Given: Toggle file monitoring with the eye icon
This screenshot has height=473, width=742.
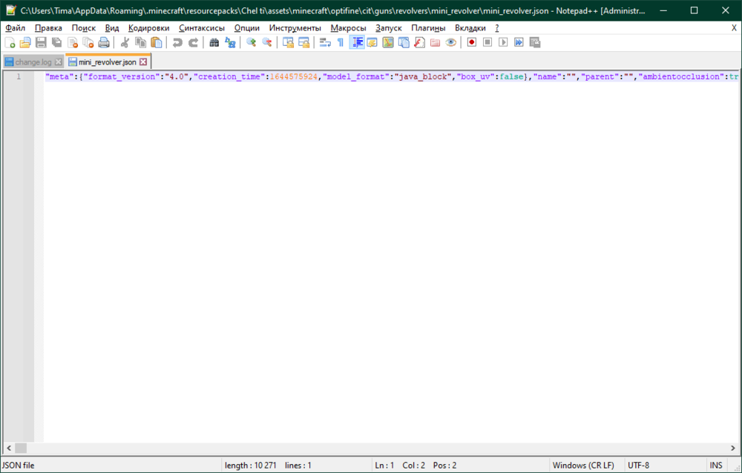Looking at the screenshot, I should (x=451, y=42).
